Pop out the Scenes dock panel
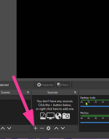Image resolution: width=109 pixels, height=139 pixels. (x=28, y=92)
